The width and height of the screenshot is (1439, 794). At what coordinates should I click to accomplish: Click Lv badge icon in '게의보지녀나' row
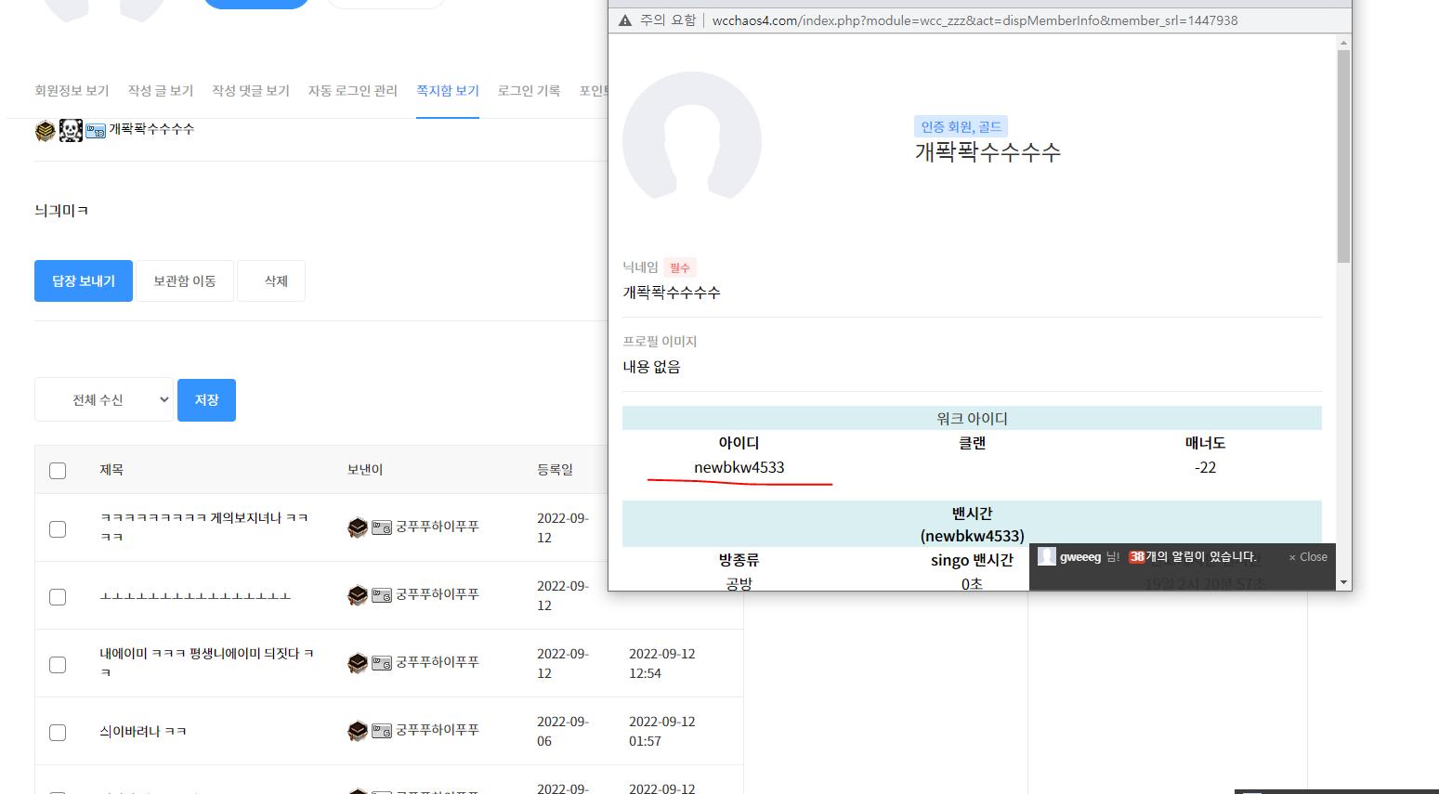coord(382,527)
